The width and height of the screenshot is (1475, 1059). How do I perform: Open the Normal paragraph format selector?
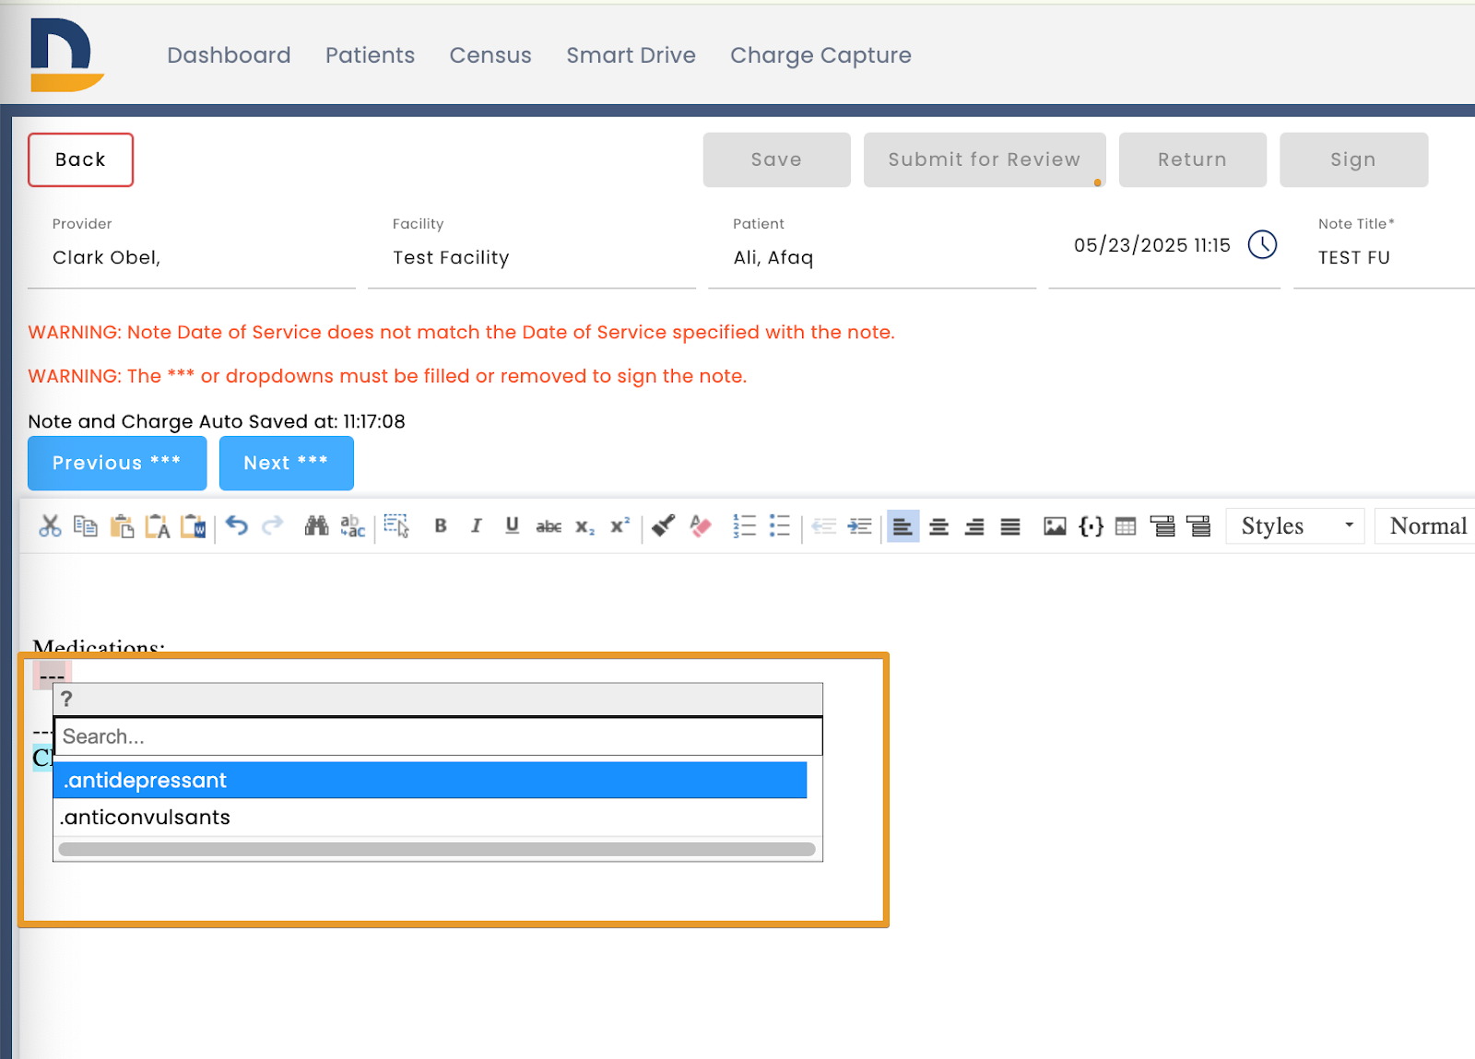[1426, 526]
